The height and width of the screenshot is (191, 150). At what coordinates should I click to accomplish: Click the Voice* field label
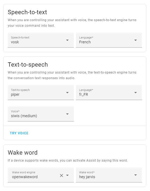(x=15, y=111)
